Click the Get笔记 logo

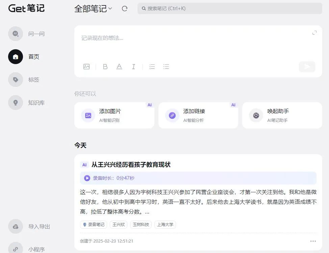[26, 8]
